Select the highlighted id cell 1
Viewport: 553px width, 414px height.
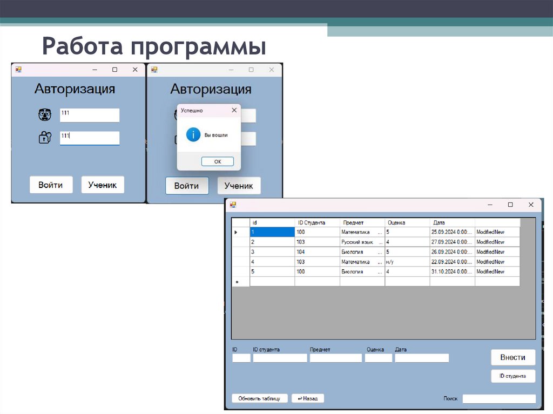coord(272,232)
